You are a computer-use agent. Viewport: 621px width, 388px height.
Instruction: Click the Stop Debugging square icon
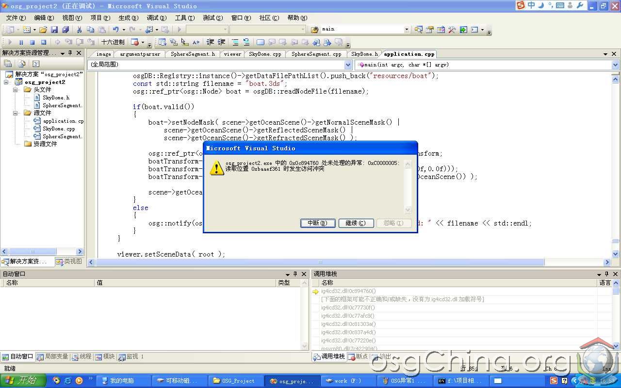[x=32, y=42]
